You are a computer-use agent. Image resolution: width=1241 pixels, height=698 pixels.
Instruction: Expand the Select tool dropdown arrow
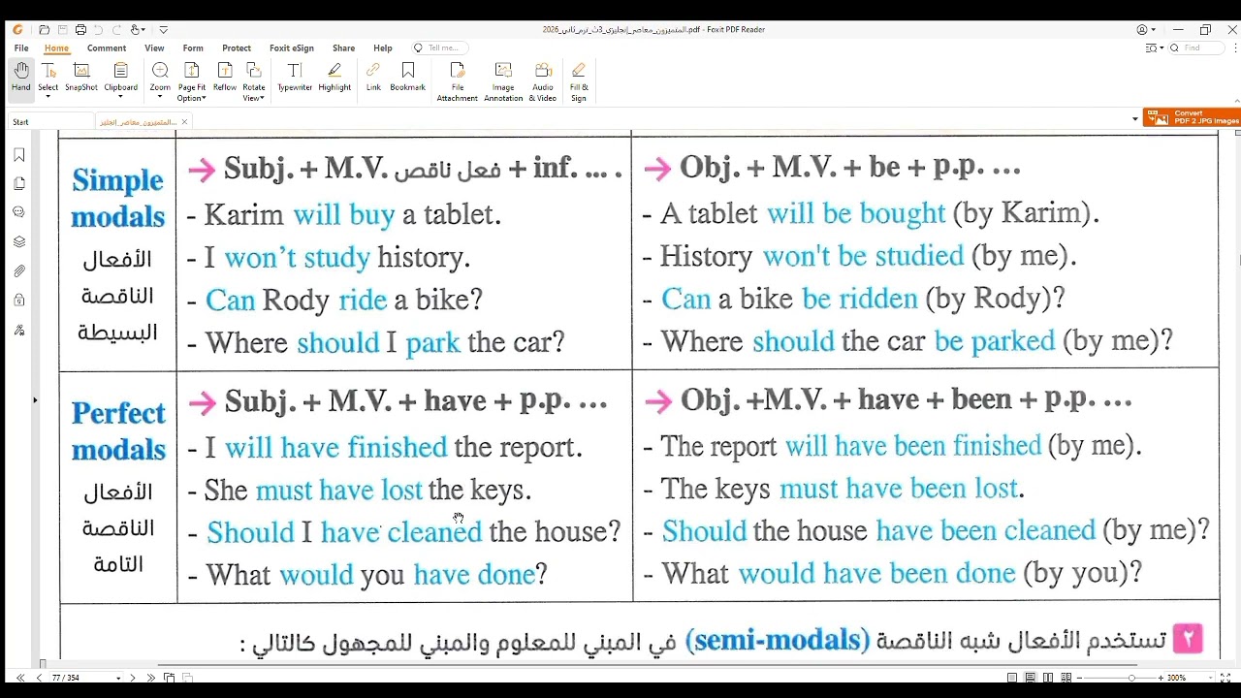pos(48,97)
